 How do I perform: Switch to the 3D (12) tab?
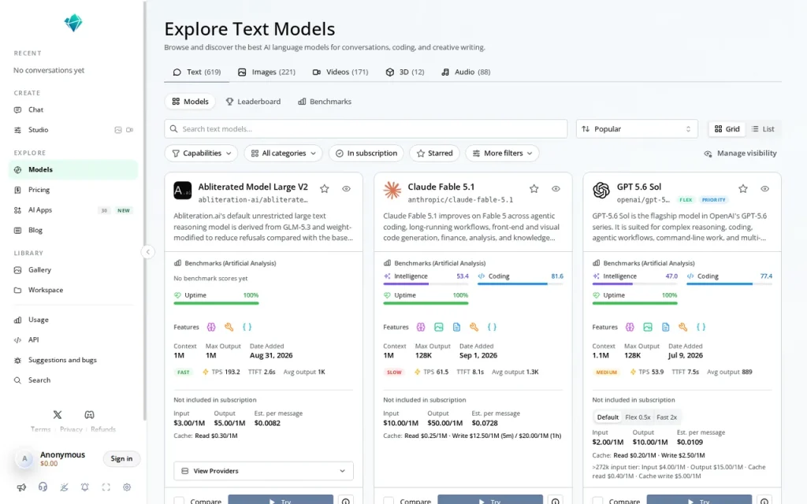(x=405, y=72)
